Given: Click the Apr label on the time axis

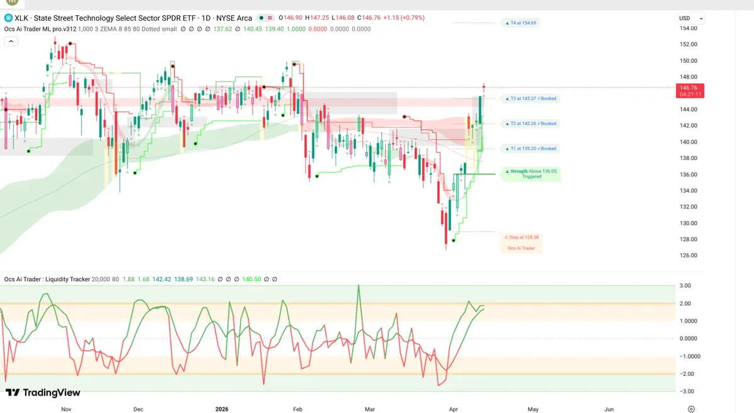Looking at the screenshot, I should pos(454,409).
